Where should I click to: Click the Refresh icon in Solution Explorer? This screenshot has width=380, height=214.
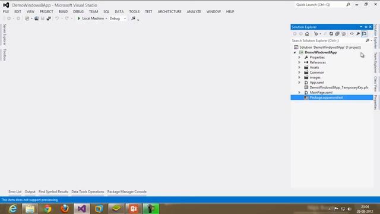point(331,34)
